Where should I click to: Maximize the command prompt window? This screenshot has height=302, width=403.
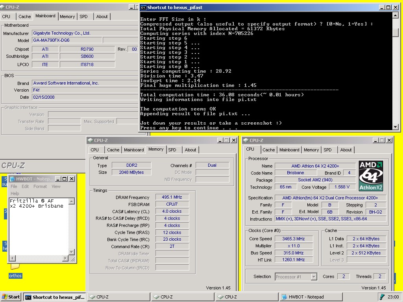click(x=388, y=7)
